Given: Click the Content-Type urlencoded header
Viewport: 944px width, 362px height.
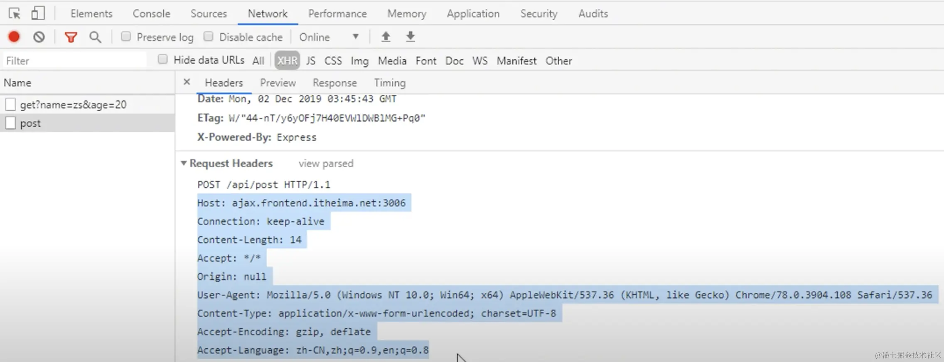Looking at the screenshot, I should coord(377,313).
